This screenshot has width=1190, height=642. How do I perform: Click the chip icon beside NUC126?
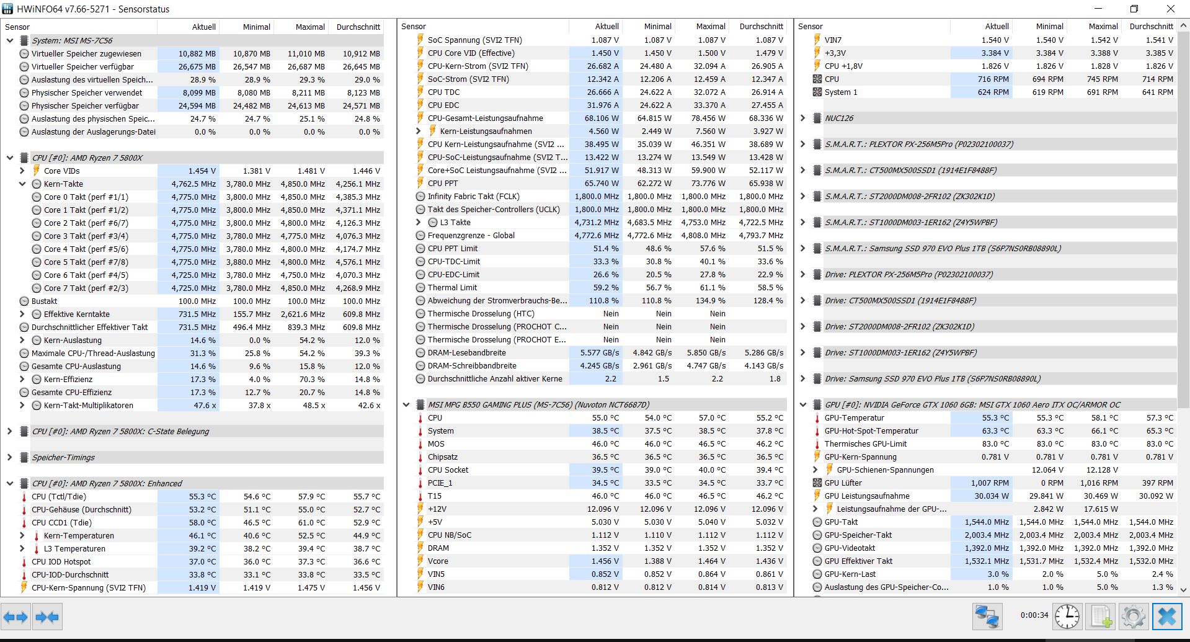pos(817,118)
